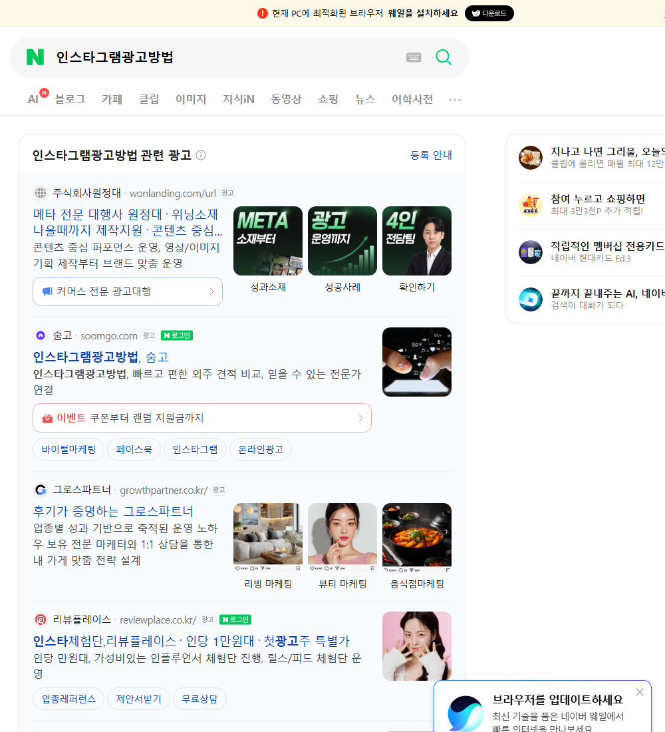Open the 인스타체험단,리뷰플레이스 ad title
665x732 pixels.
[x=192, y=640]
